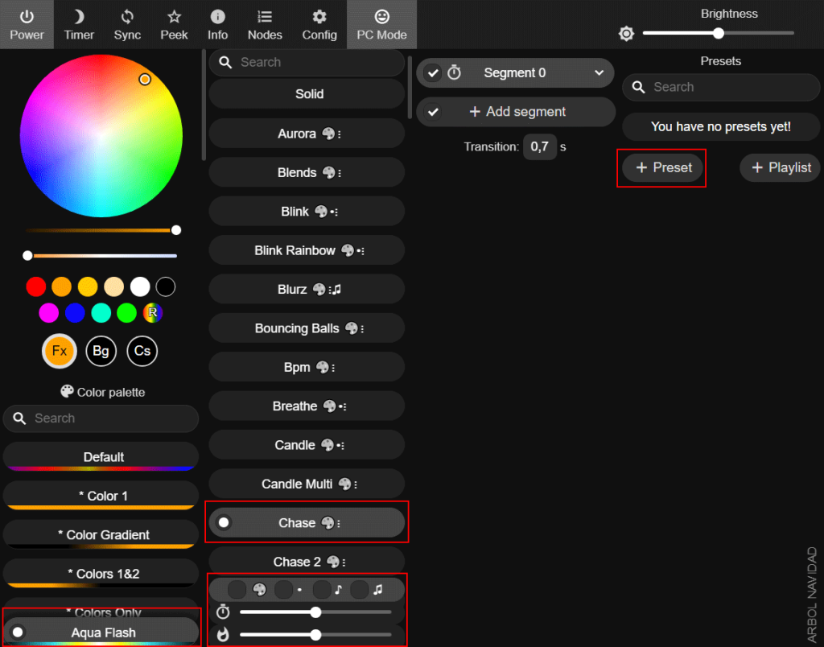
Task: Focus the Transition seconds field
Action: click(x=540, y=146)
